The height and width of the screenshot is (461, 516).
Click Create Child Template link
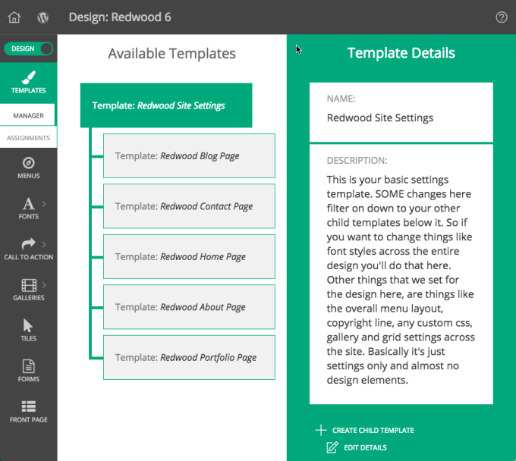click(373, 430)
